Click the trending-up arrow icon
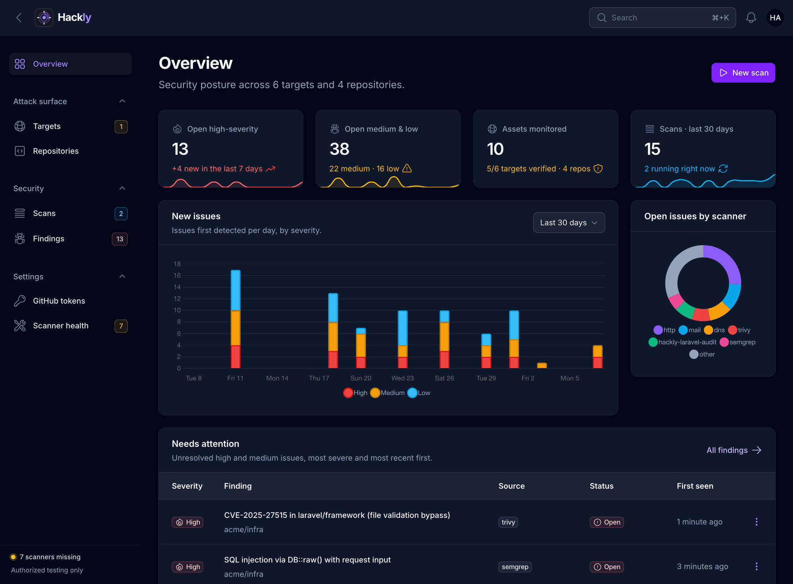 (271, 169)
